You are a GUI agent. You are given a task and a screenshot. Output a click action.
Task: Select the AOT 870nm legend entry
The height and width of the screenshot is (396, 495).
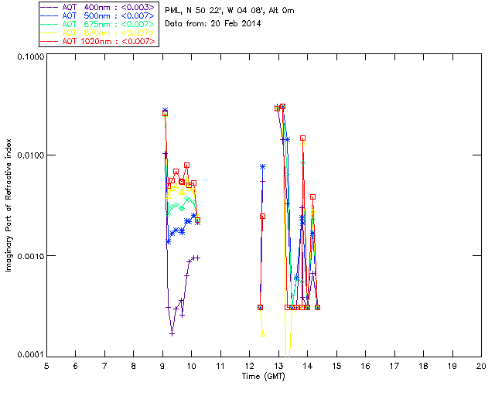(98, 32)
